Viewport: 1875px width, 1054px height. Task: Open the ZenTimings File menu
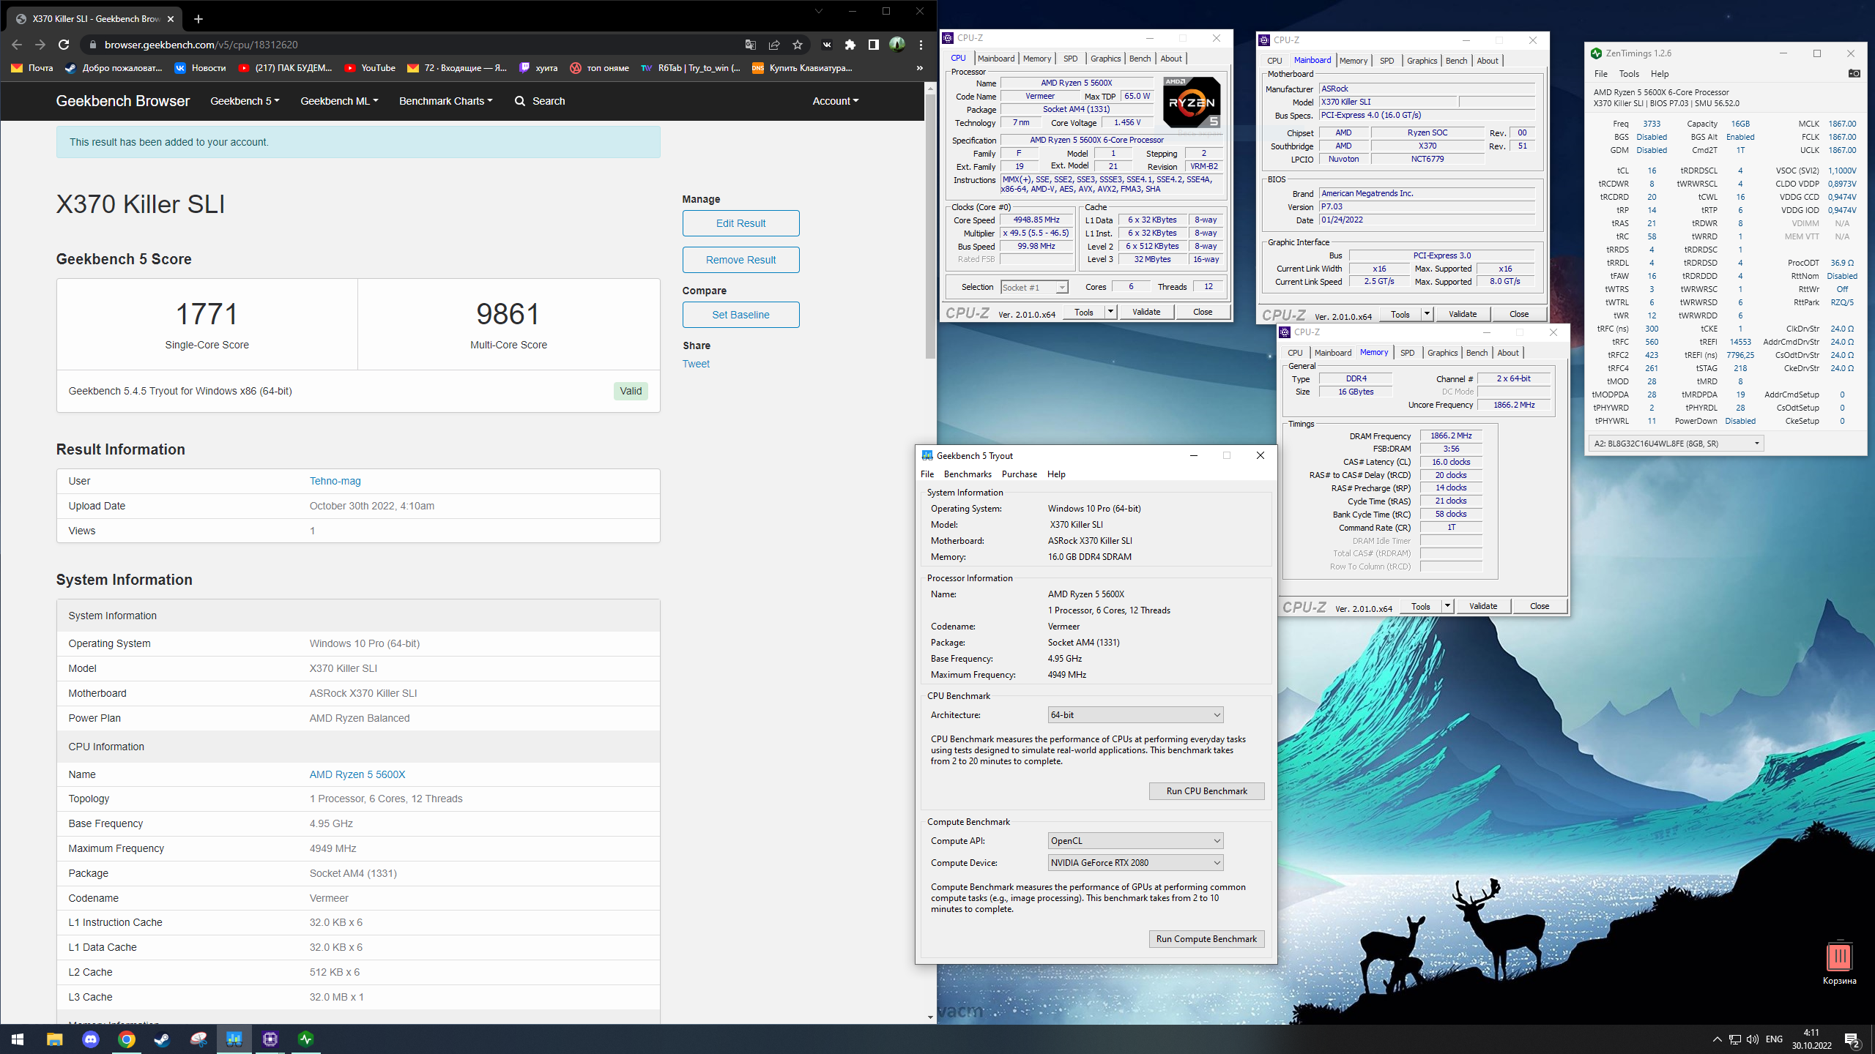(1601, 74)
